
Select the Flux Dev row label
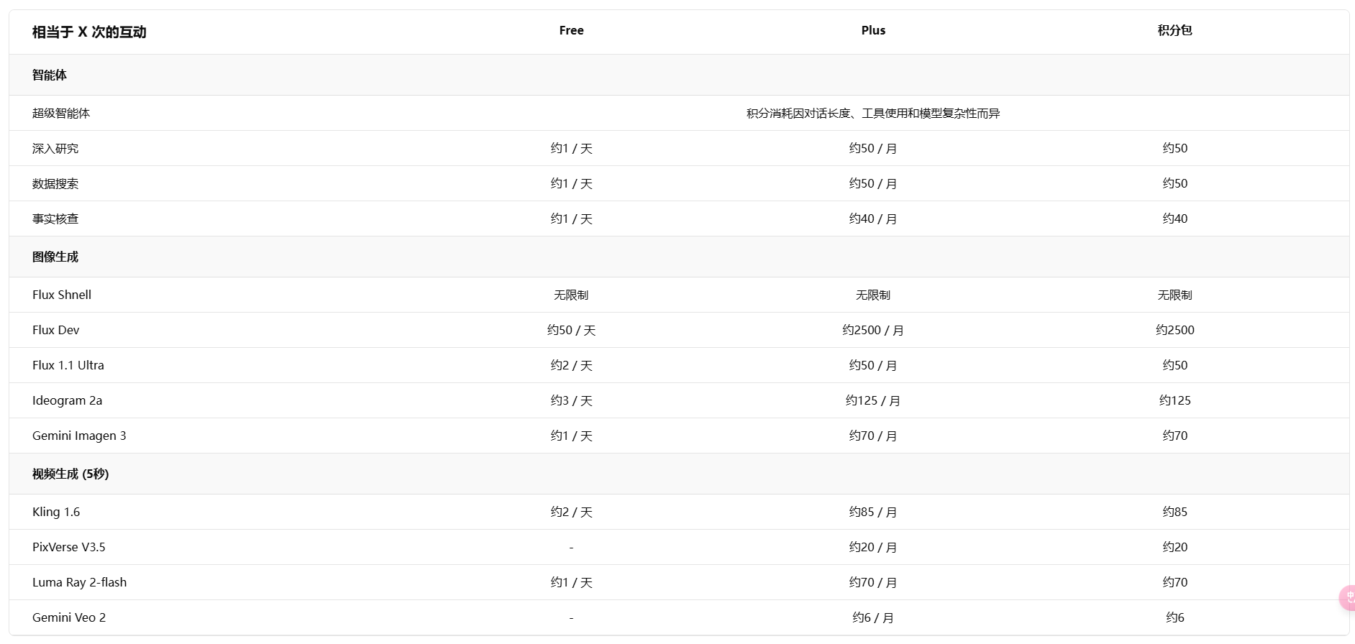56,330
